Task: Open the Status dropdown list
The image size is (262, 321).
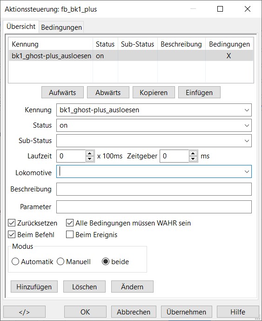Action: coord(247,125)
